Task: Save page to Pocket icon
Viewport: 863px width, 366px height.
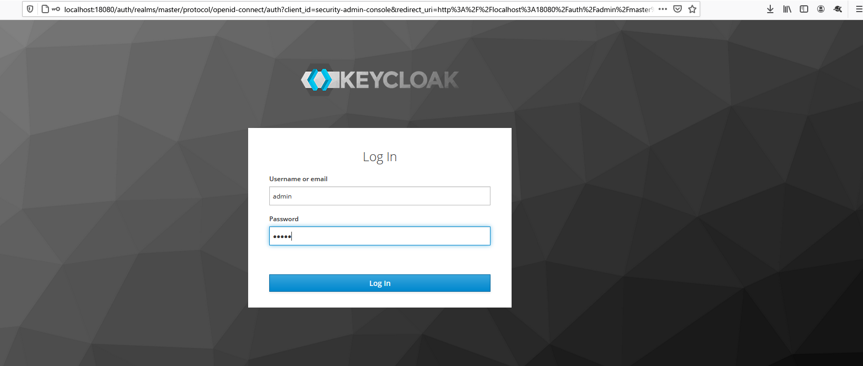Action: [678, 9]
